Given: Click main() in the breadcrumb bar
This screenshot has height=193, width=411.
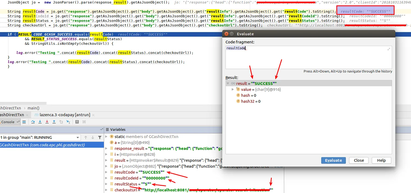Looking at the screenshot, I should [34, 108].
